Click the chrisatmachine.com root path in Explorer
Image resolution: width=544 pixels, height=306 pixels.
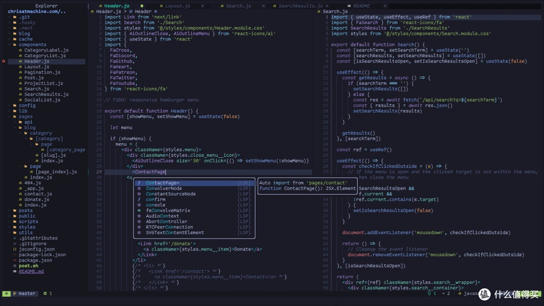36,12
